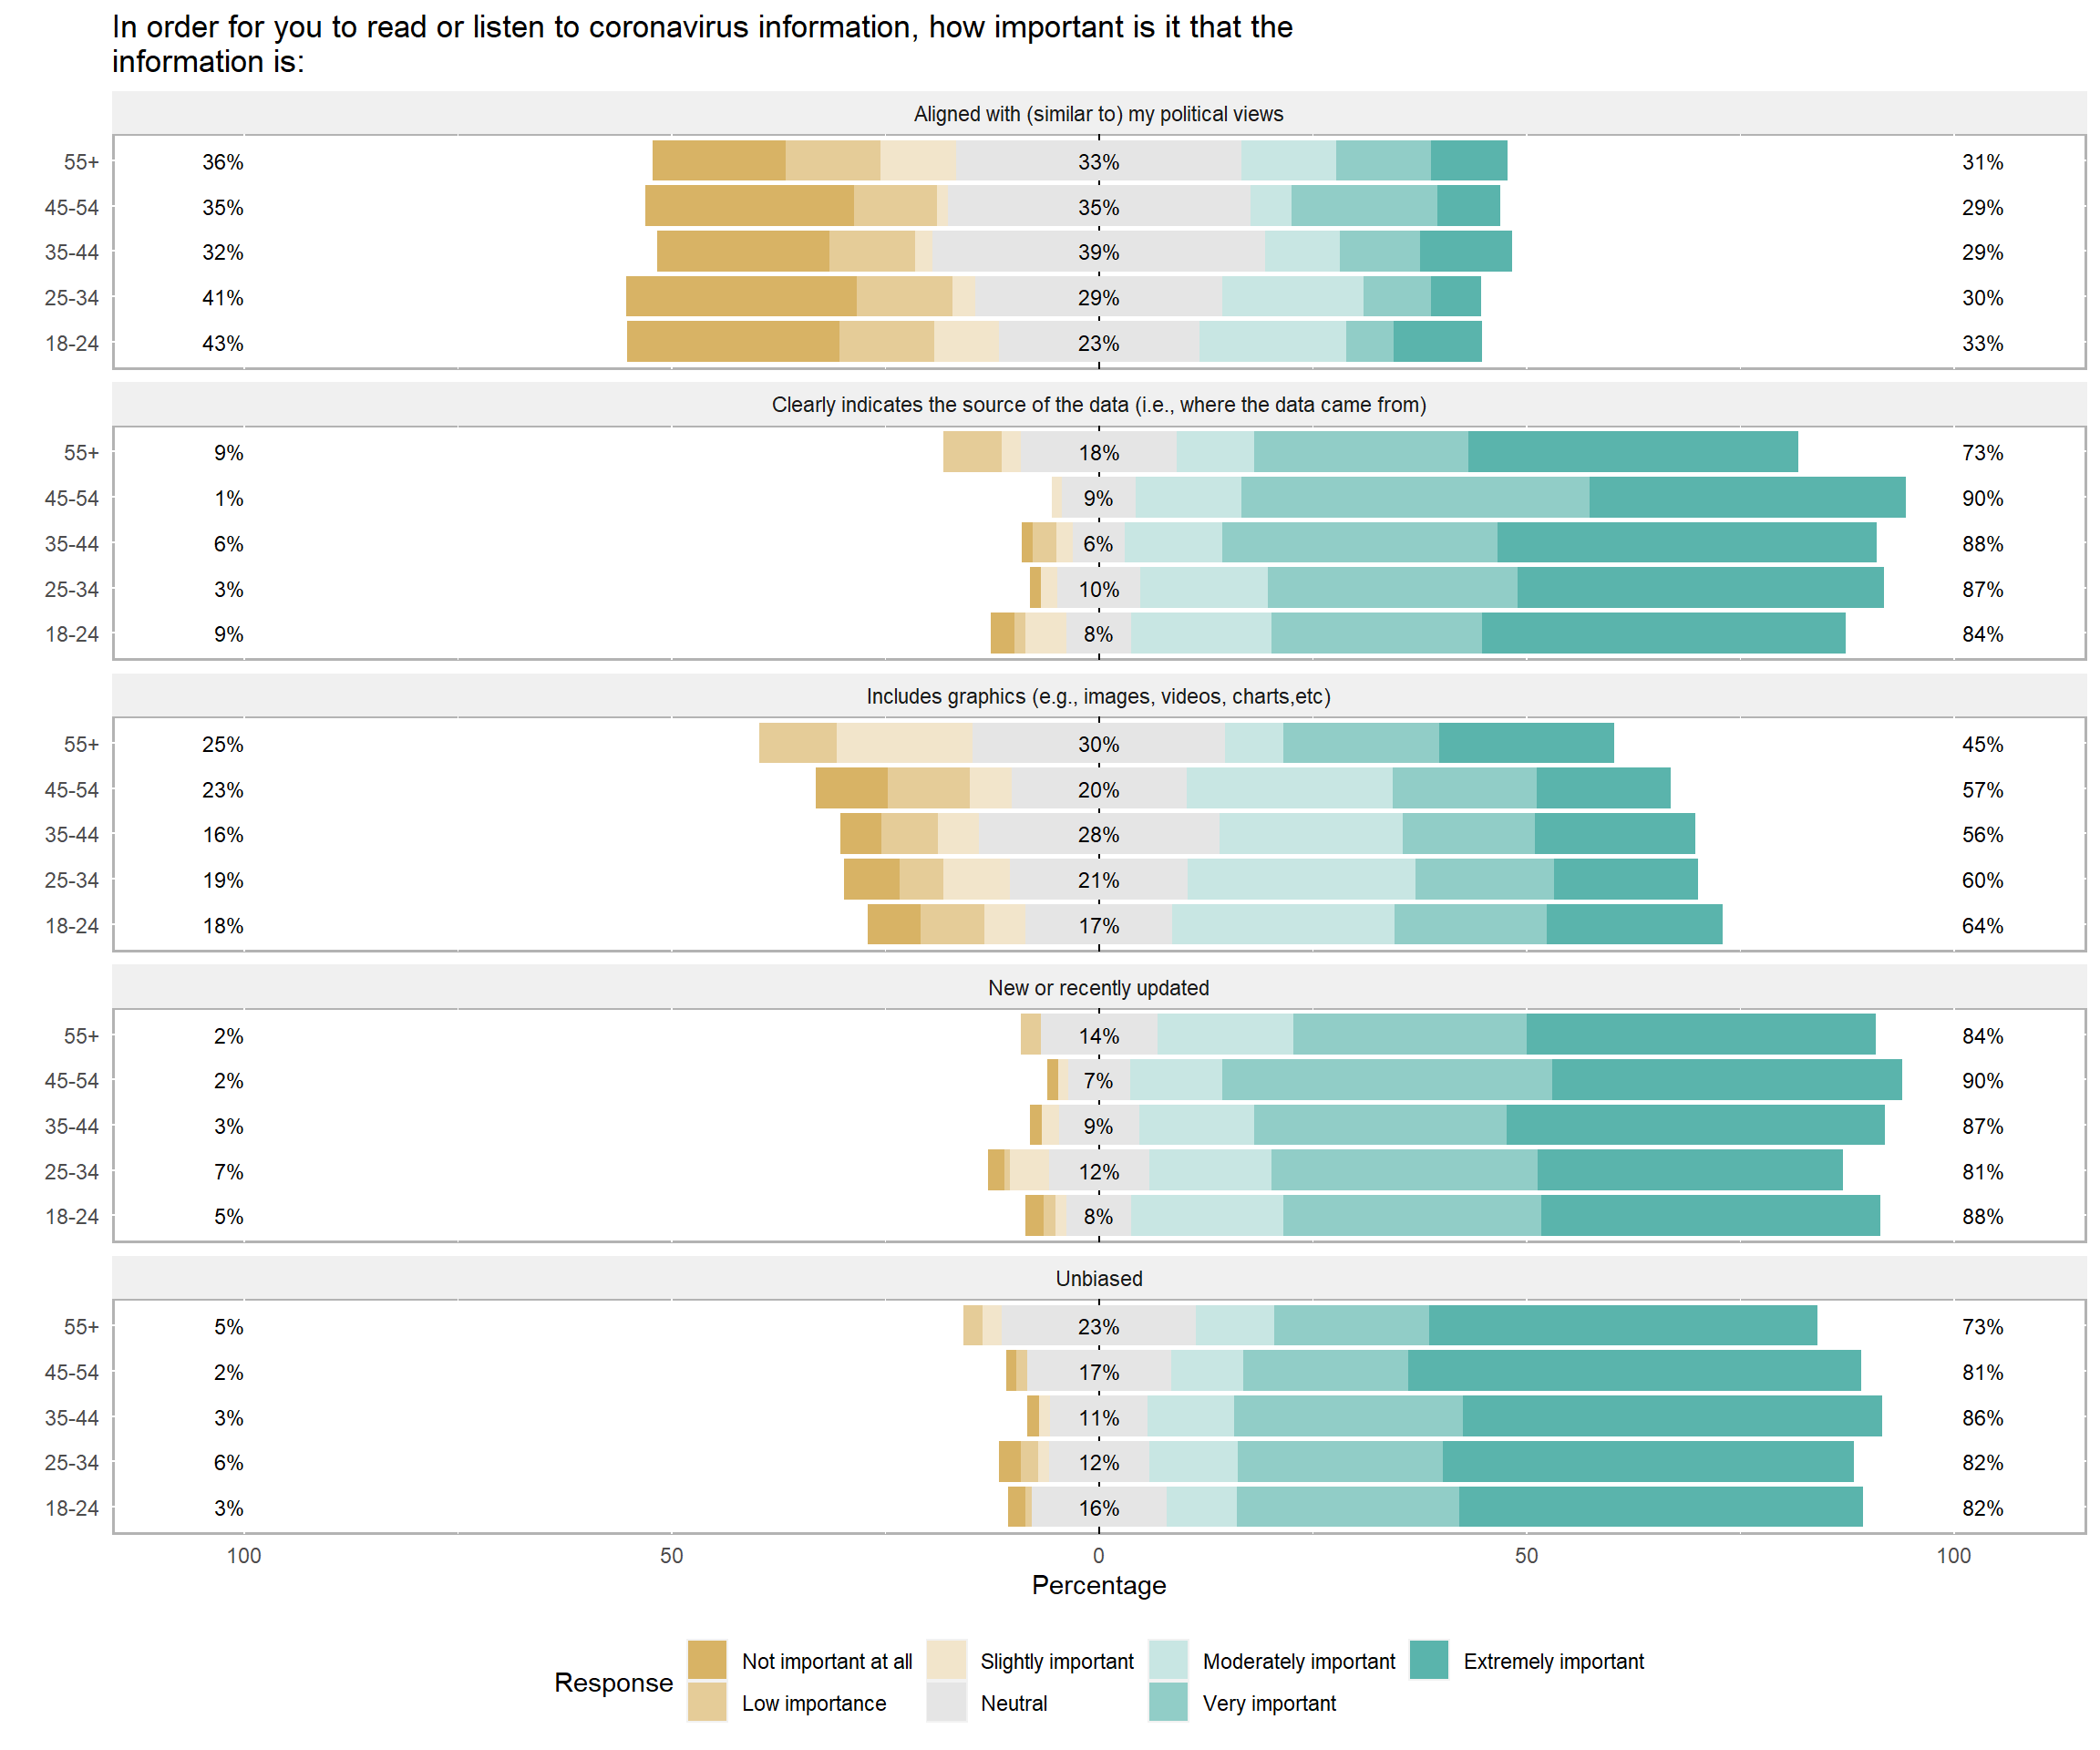Image resolution: width=2100 pixels, height=1750 pixels.
Task: Click the 'Low importance' legend swatch
Action: (x=707, y=1703)
